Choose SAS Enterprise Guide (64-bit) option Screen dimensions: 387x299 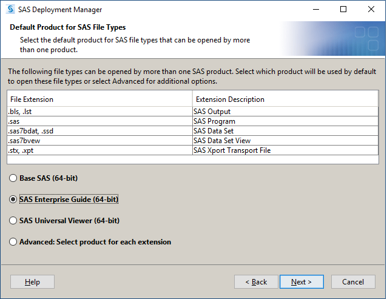point(13,200)
